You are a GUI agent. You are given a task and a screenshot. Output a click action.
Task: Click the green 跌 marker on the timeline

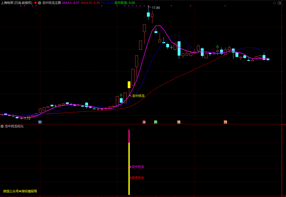tap(156, 122)
